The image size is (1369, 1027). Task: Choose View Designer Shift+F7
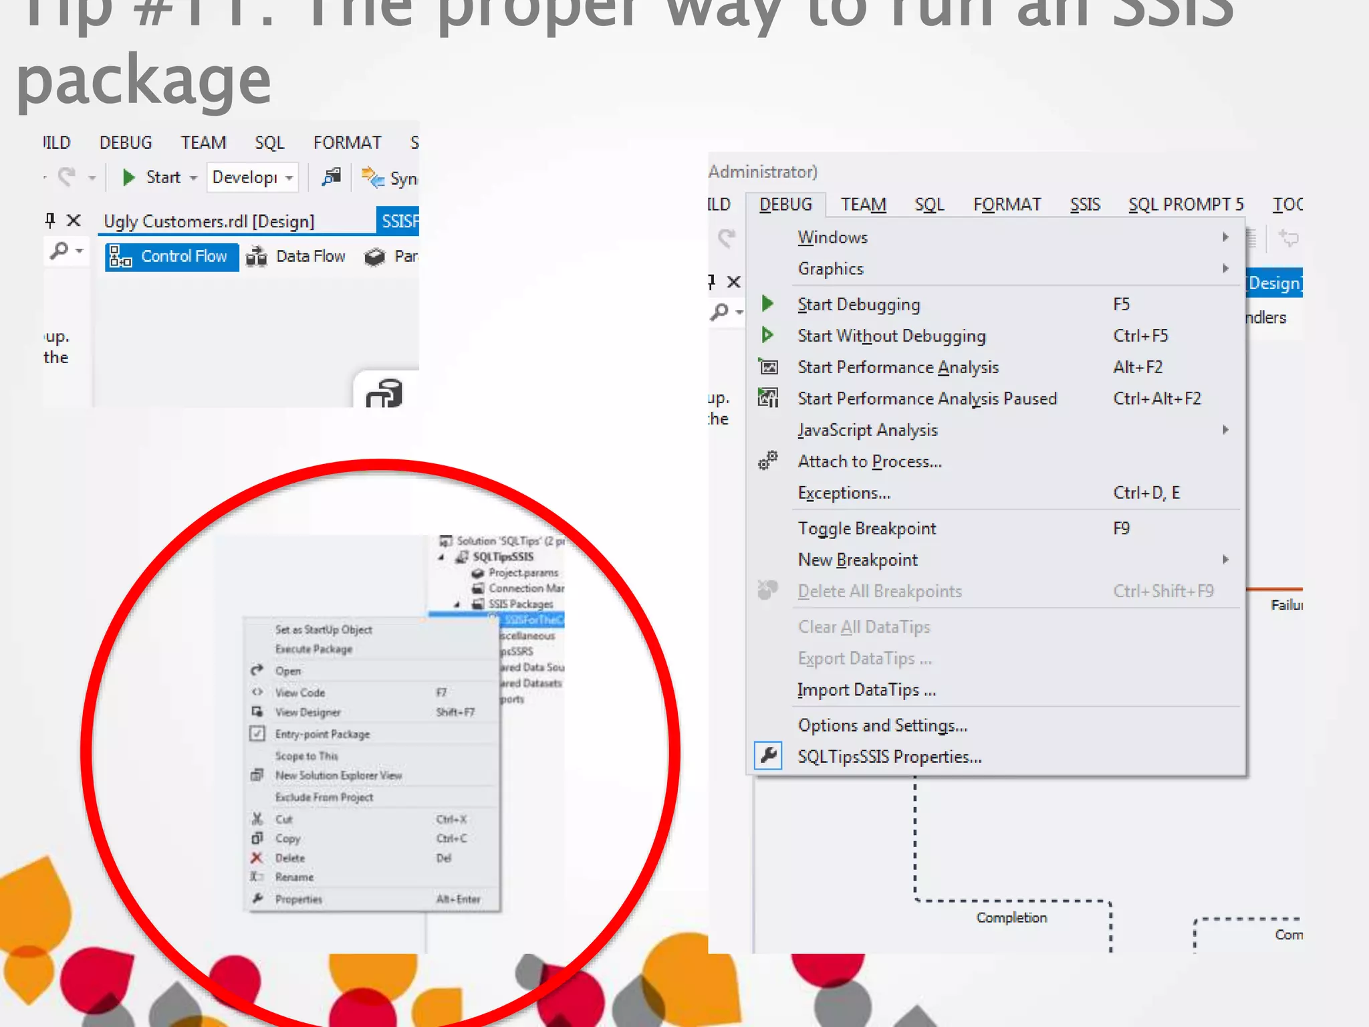373,712
